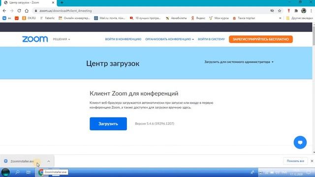The image size is (315, 177).
Task: Open the Такса портал bookmark
Action: (244, 18)
